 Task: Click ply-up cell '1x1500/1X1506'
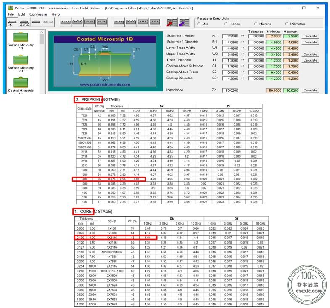tap(112, 252)
